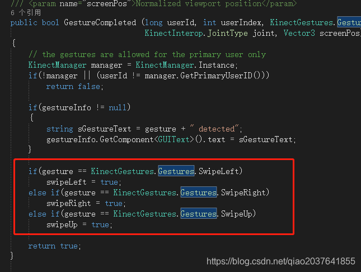Click highlighted 'Gestures' on the SwipeLeft line

point(176,171)
